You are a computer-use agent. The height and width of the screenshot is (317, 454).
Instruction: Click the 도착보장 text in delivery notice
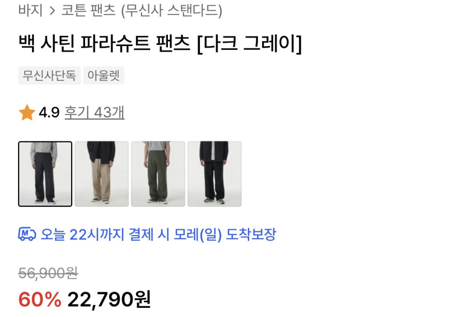(x=251, y=235)
